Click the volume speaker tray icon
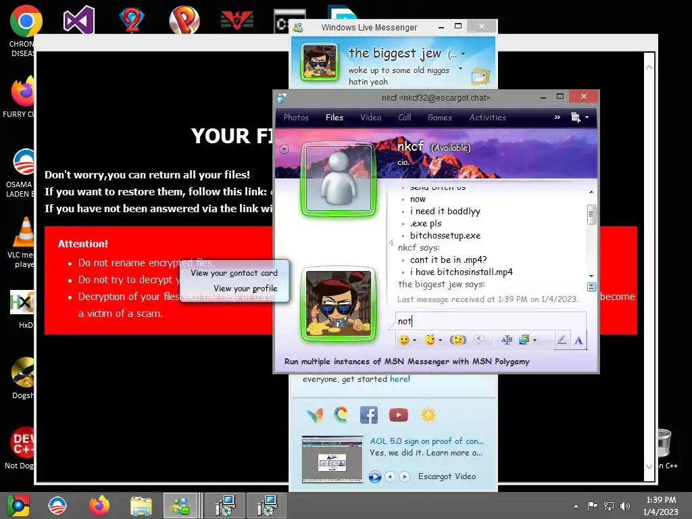 (625, 505)
